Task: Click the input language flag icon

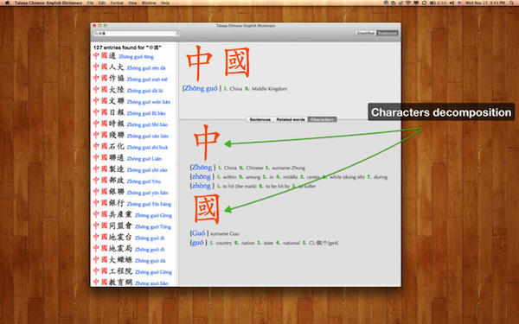Action: coord(459,3)
